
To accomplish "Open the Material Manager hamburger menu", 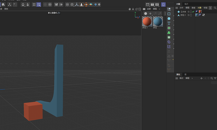I will click(x=144, y=9).
